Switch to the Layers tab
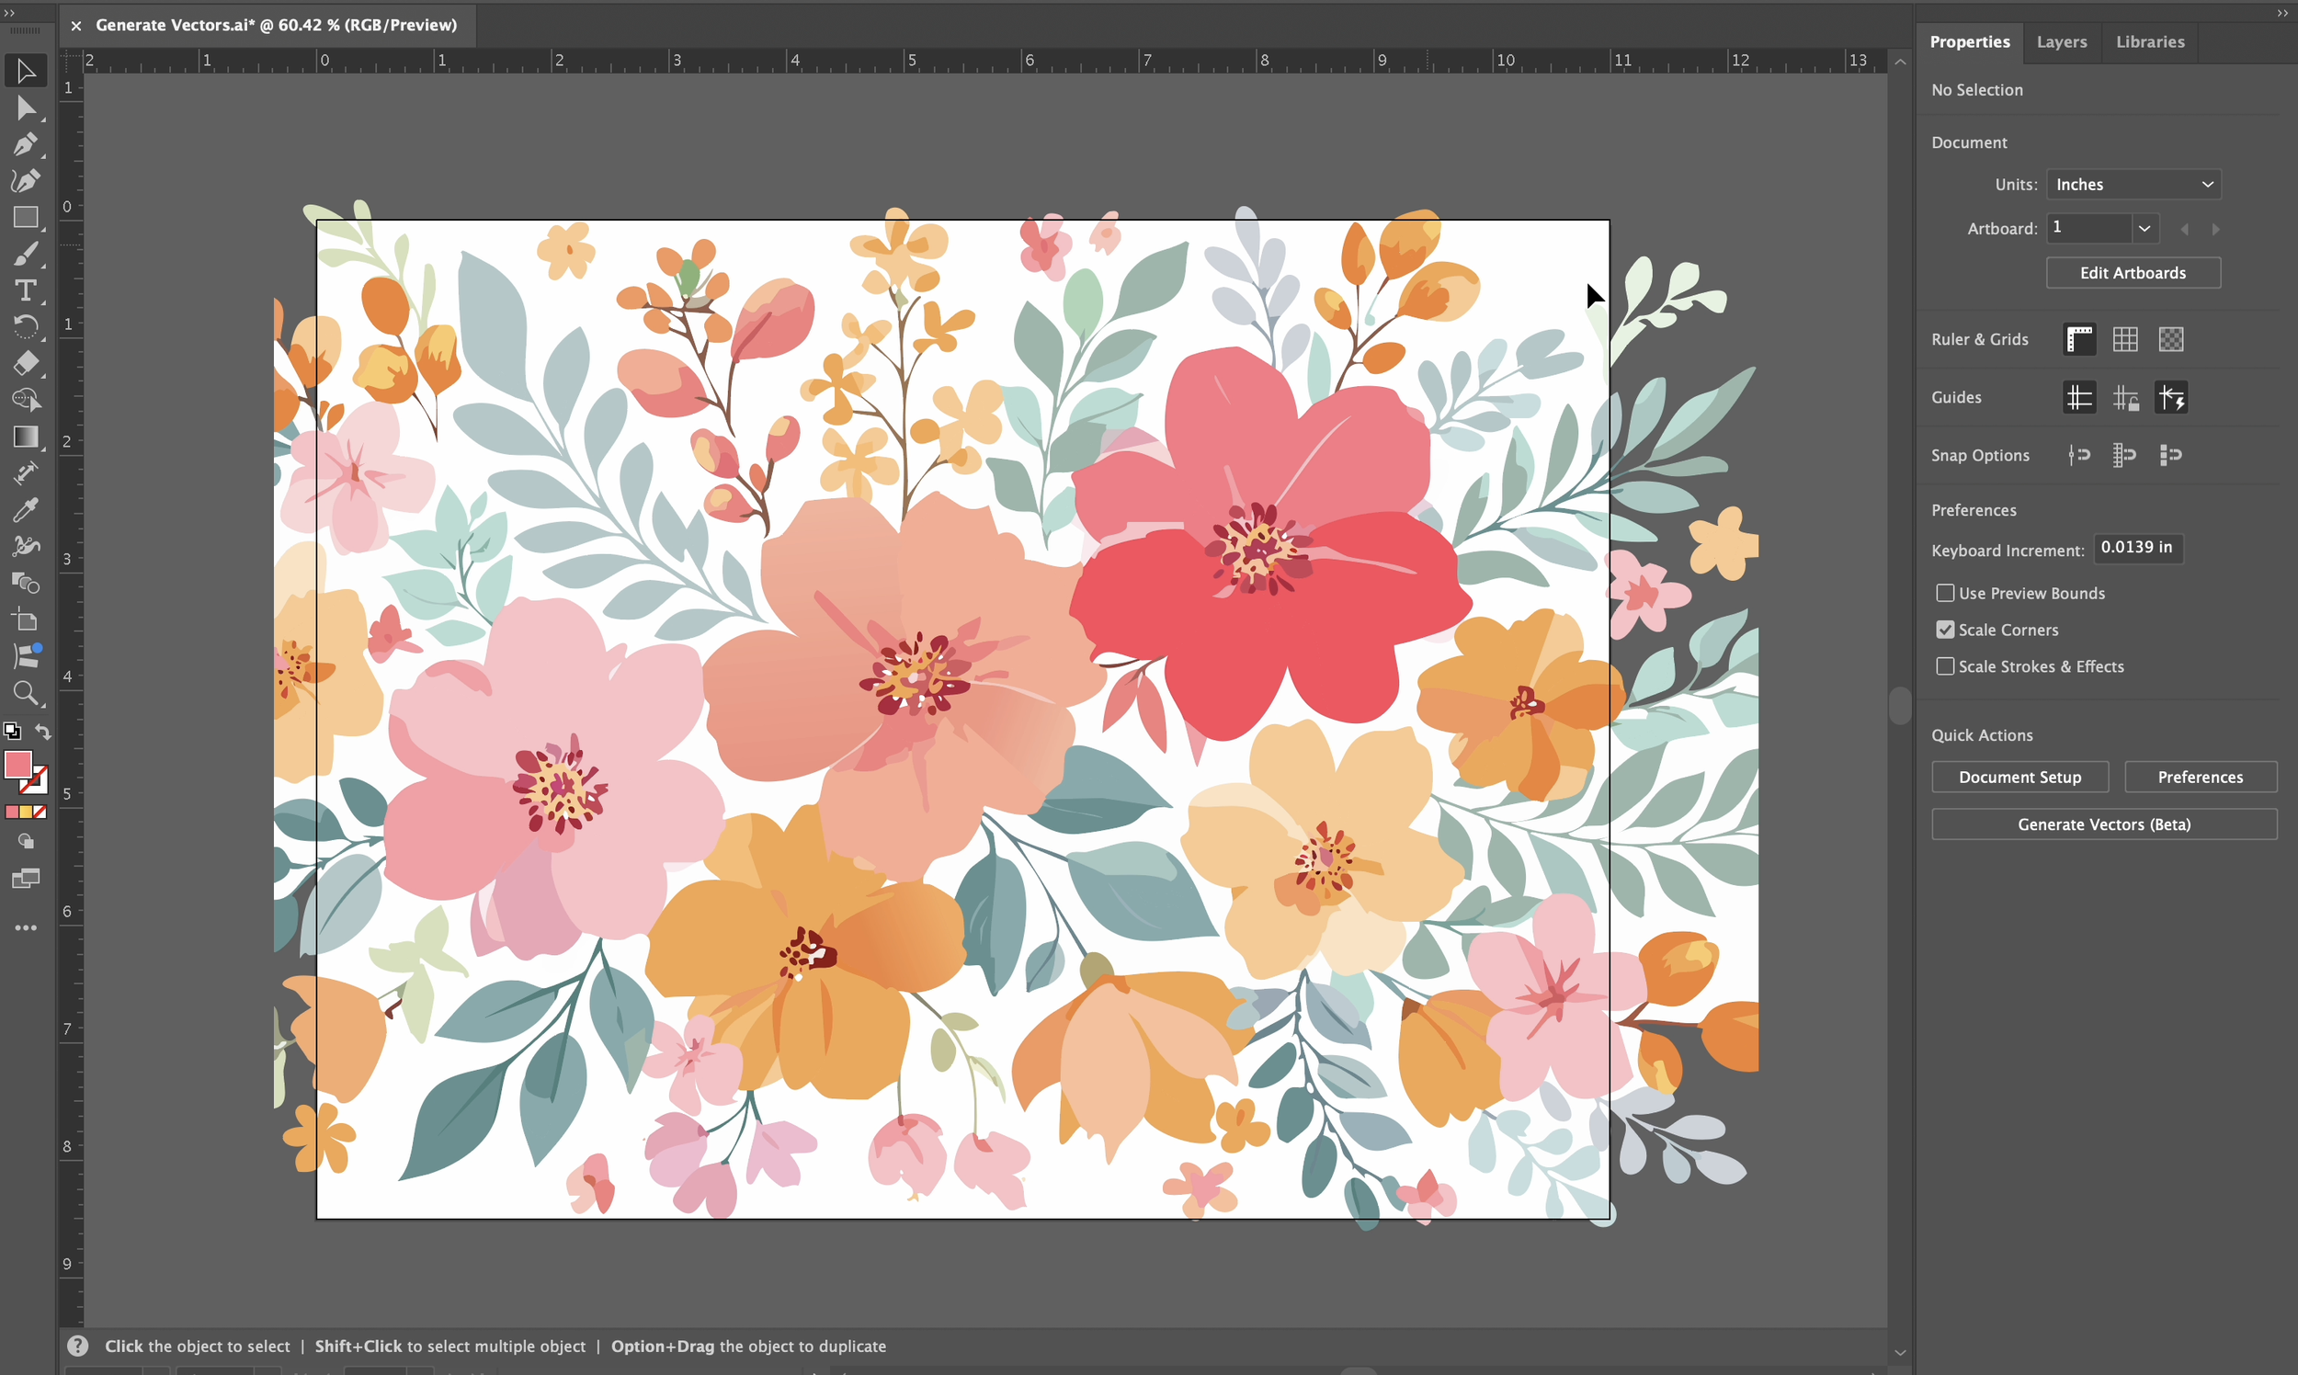The image size is (2298, 1375). pyautogui.click(x=2061, y=41)
